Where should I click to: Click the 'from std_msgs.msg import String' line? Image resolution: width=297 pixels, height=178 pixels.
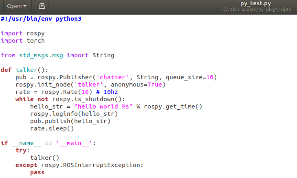click(x=57, y=55)
